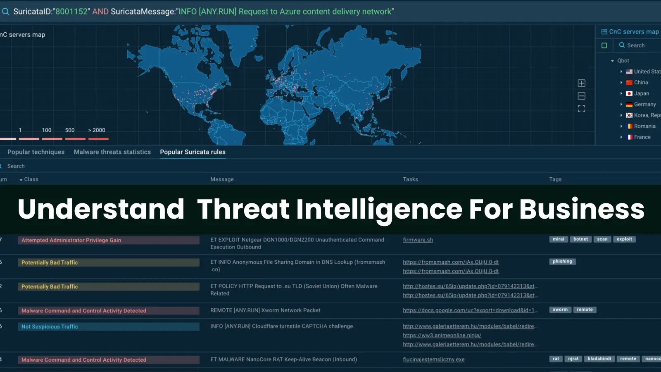
Task: Expand the United States tree entry
Action: [621, 72]
